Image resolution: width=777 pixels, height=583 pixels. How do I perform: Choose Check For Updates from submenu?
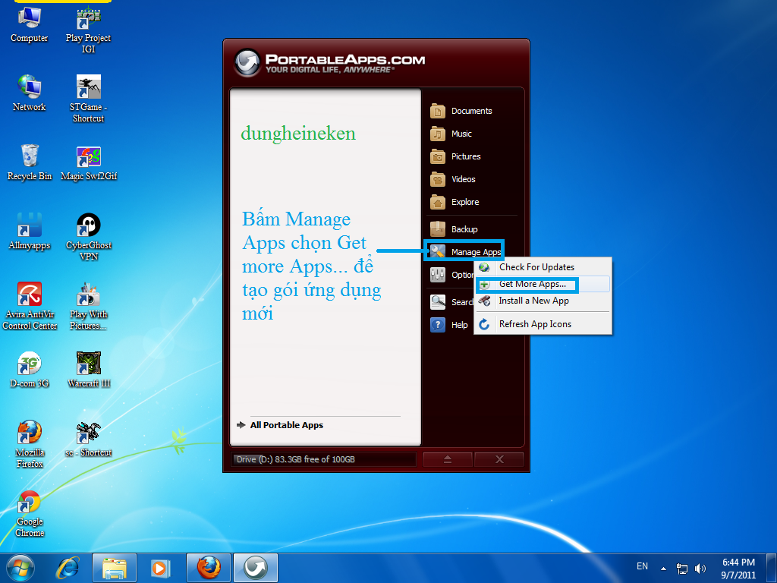point(543,267)
